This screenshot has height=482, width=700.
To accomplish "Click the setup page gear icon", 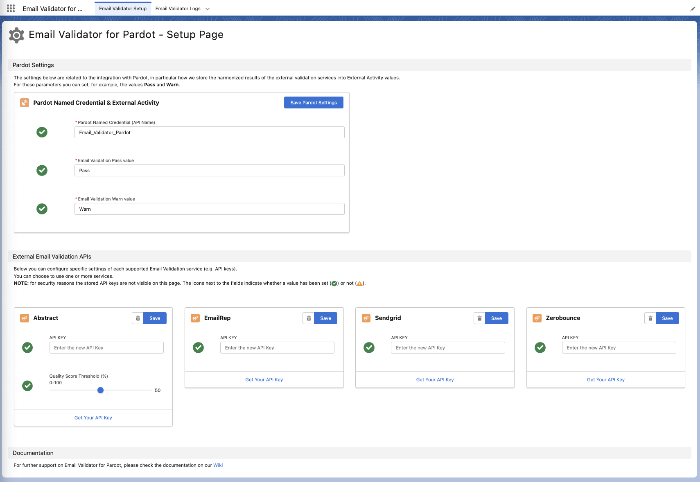I will click(x=16, y=35).
